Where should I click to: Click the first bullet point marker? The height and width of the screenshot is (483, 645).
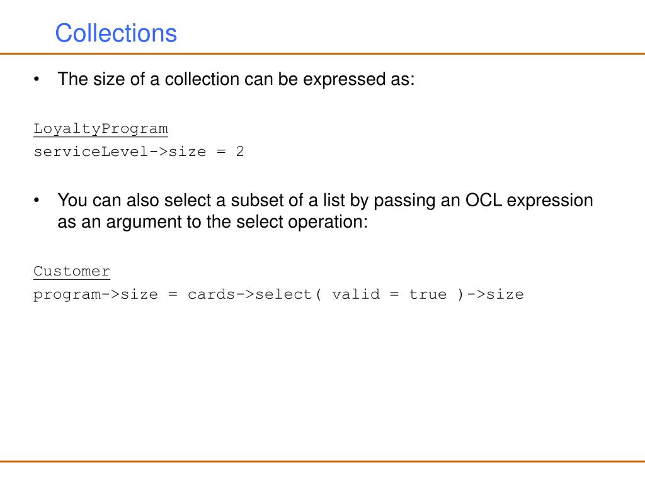coord(37,79)
